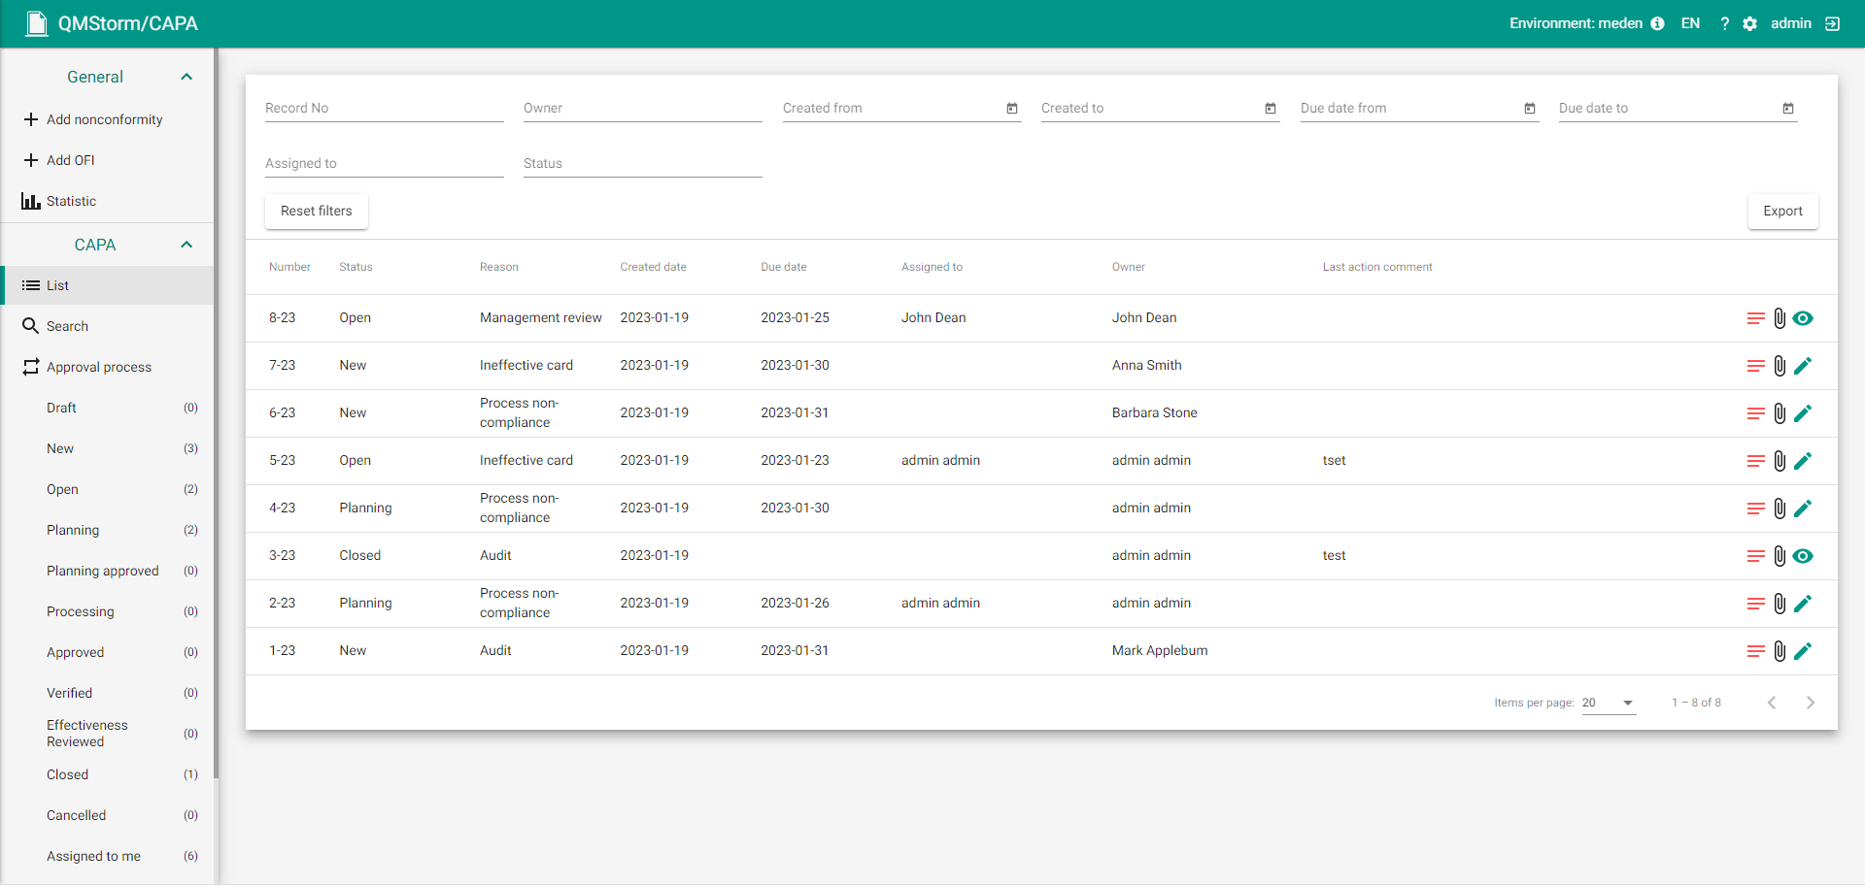Filter by Open status in sidebar

107,489
